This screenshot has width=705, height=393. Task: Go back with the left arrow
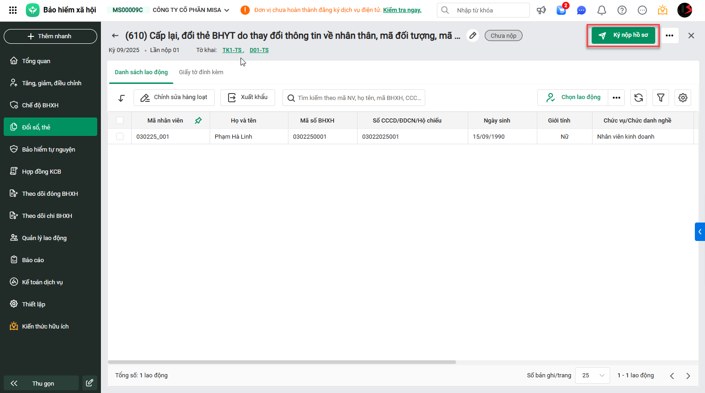[x=115, y=35]
